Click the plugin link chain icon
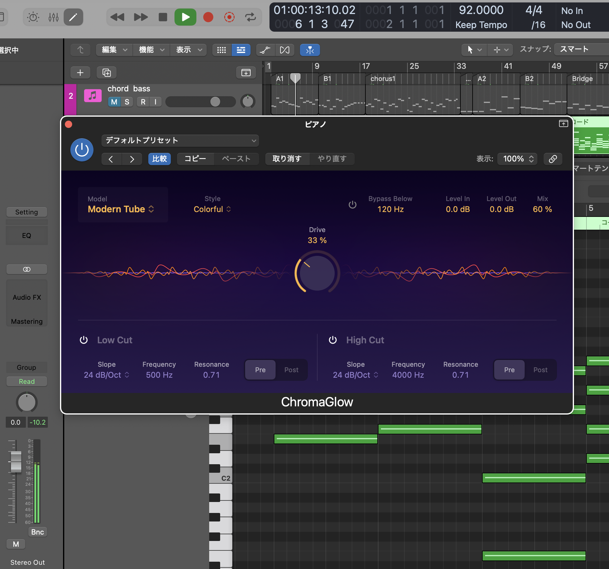The image size is (609, 569). point(553,159)
